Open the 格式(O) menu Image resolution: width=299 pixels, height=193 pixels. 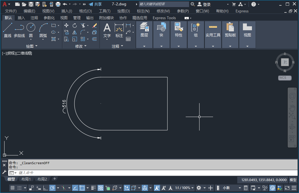pos(85,11)
